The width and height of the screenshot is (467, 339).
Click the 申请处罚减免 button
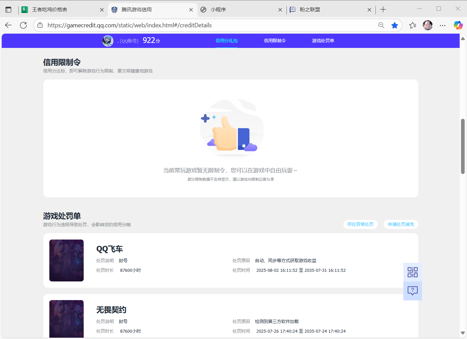401,224
